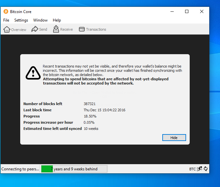This screenshot has height=187, width=220.
Task: Hide the sync overlay with Hide button
Action: (174, 137)
